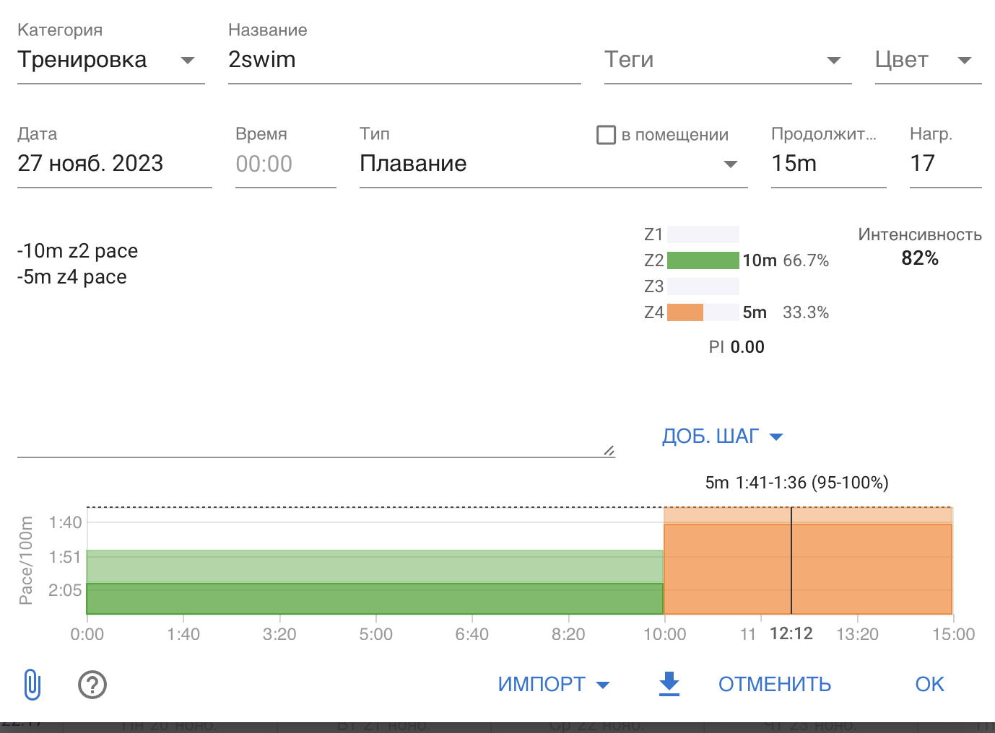Expand the Теги tags dropdown

(728, 60)
